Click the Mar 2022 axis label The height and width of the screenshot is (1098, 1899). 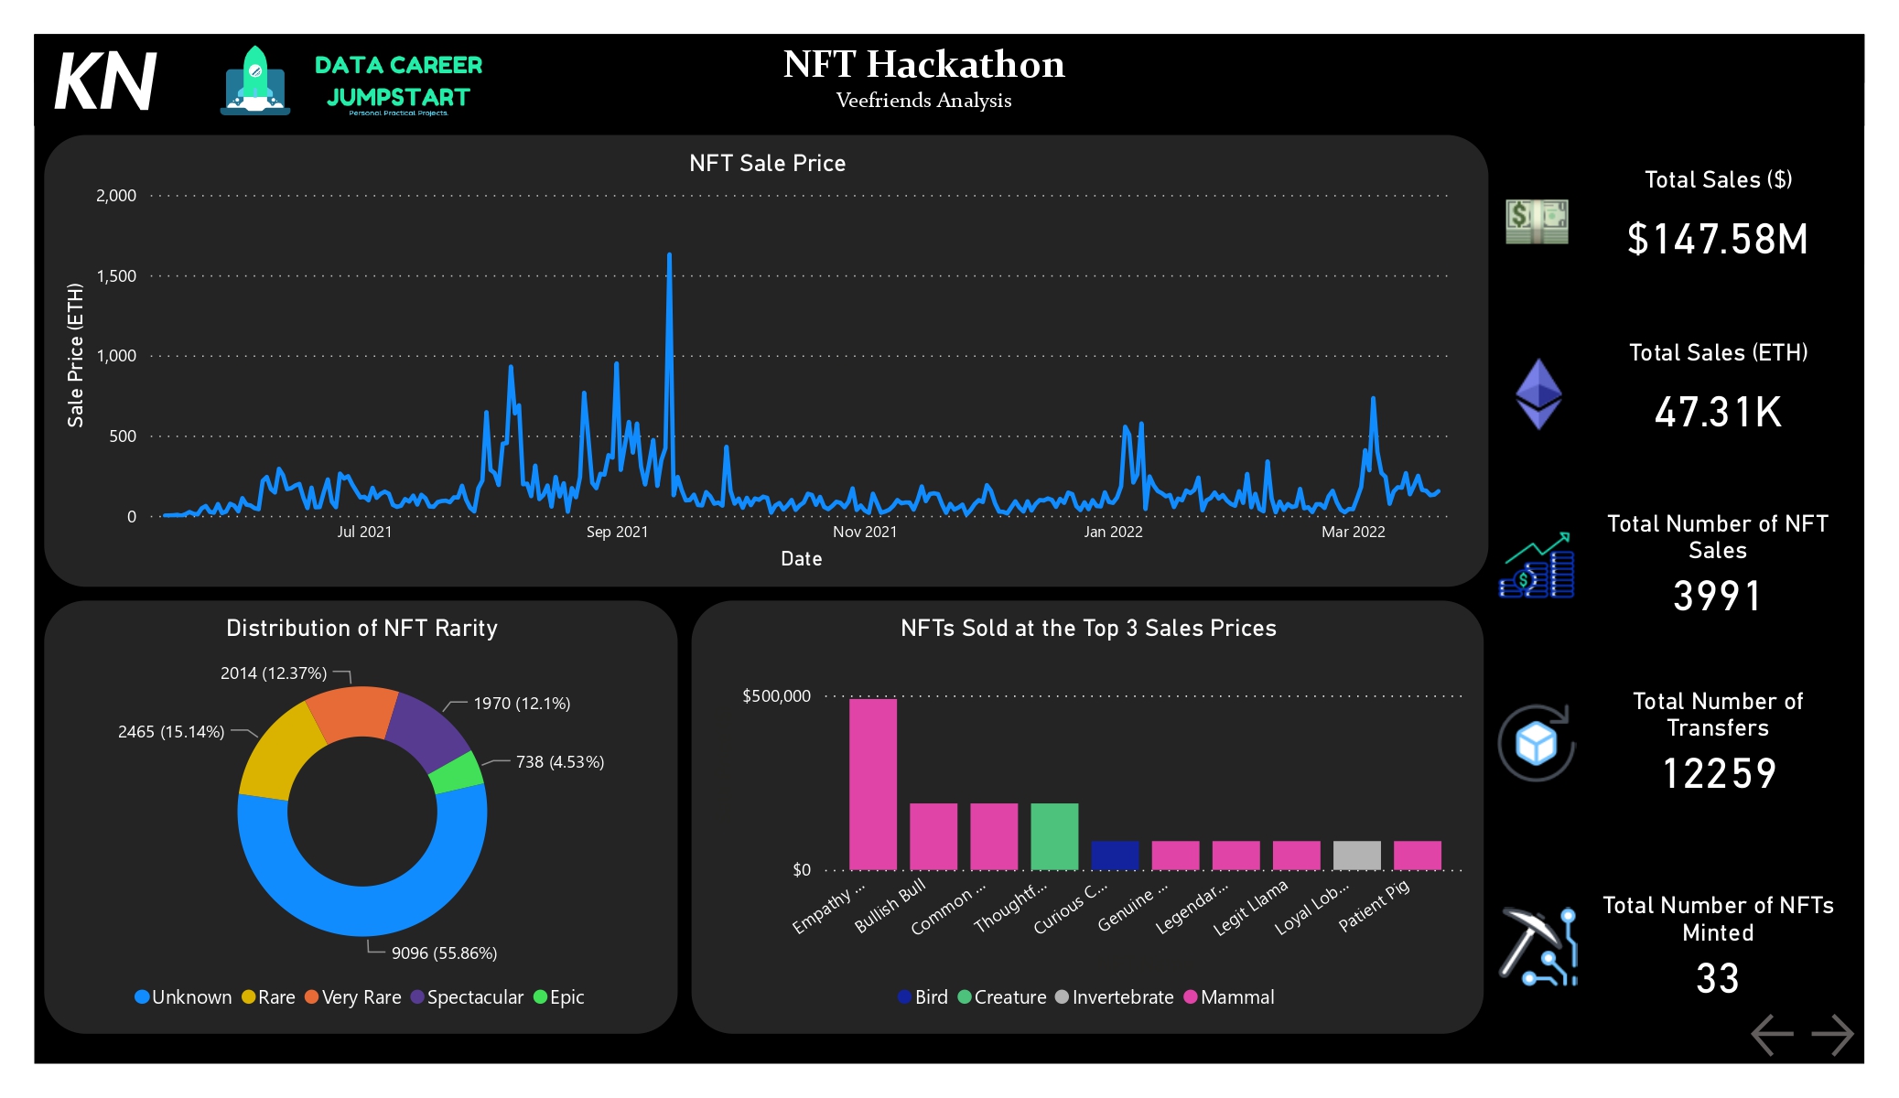[x=1353, y=533]
